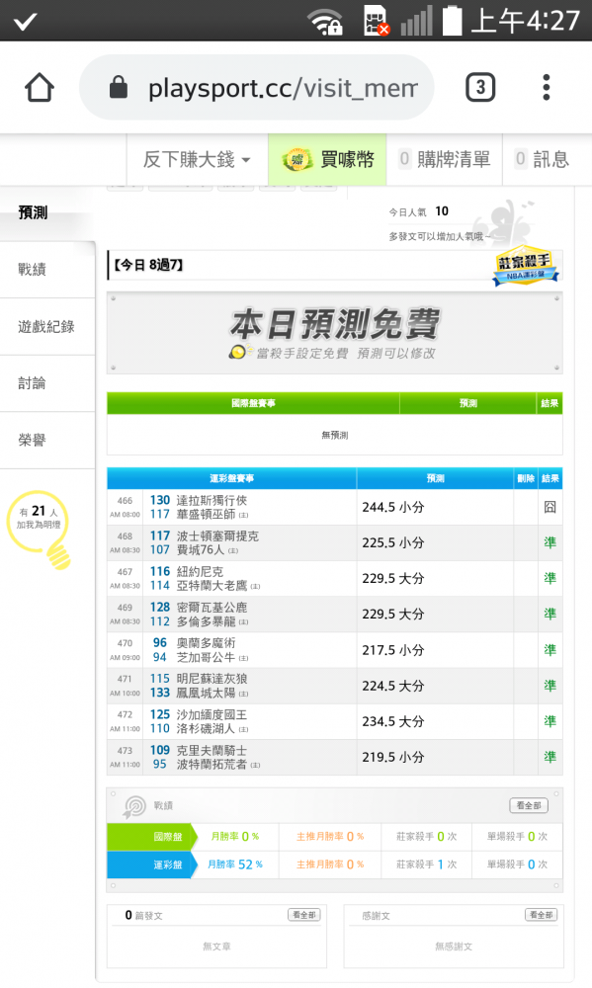
Task: Select the 預測 sidebar tab
Action: point(47,212)
